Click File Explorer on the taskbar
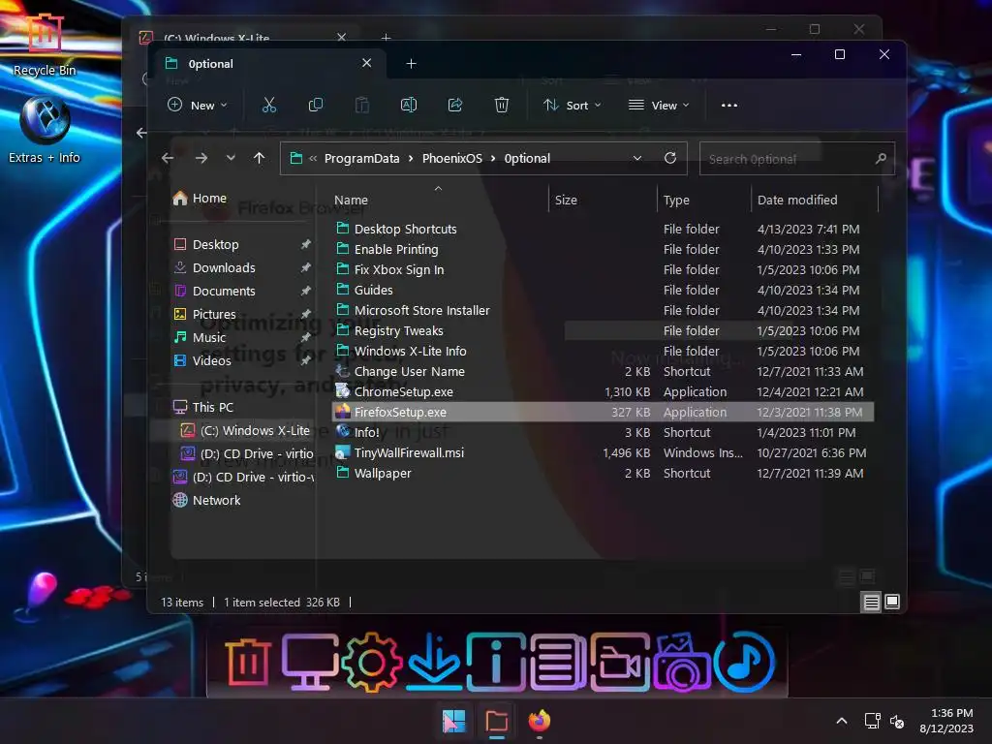This screenshot has height=744, width=992. pos(497,721)
